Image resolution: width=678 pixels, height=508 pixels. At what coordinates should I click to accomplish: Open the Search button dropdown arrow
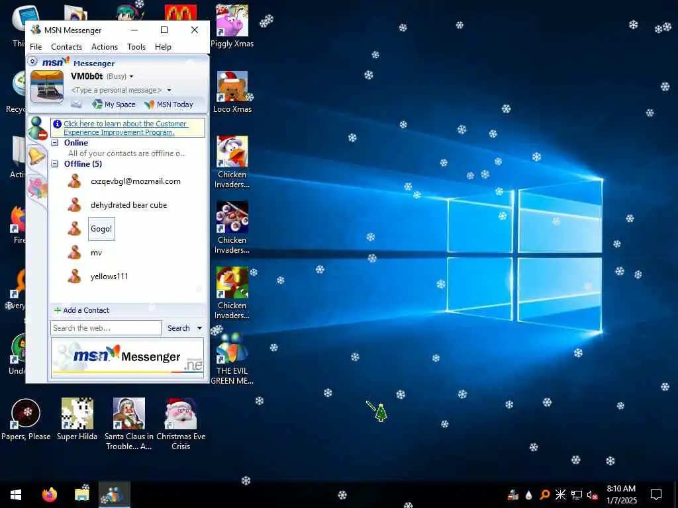coord(199,328)
